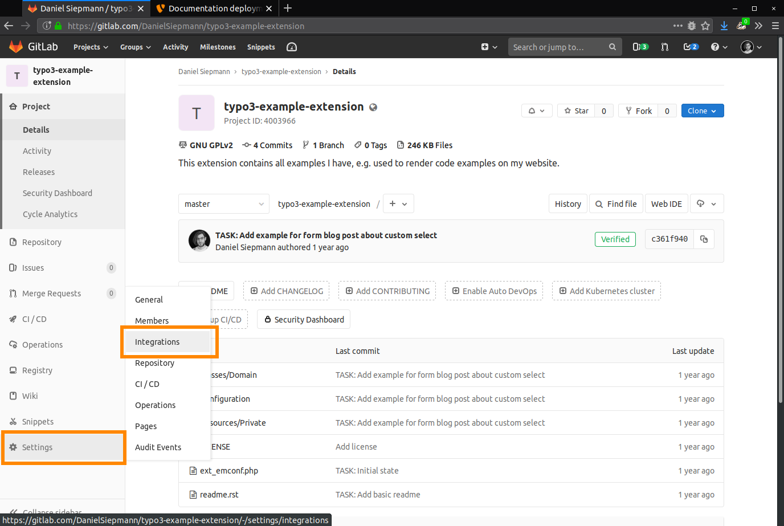The height and width of the screenshot is (526, 784).
Task: Close the Daniel Siepmann typo3 tab
Action: (141, 9)
